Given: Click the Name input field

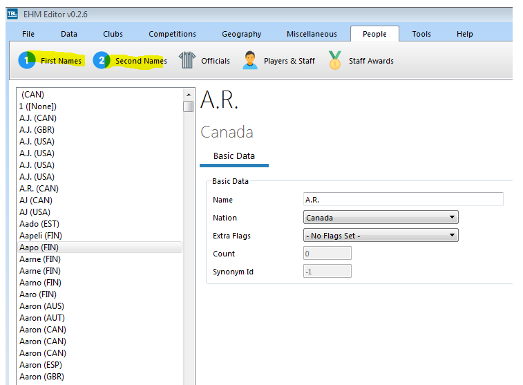Looking at the screenshot, I should pyautogui.click(x=403, y=200).
